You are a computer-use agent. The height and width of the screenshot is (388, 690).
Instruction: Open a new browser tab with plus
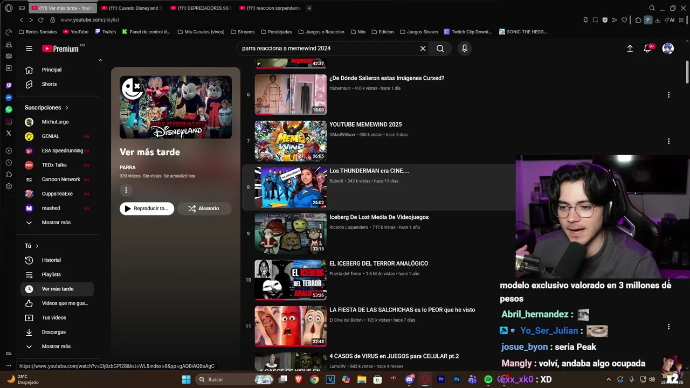pos(309,8)
